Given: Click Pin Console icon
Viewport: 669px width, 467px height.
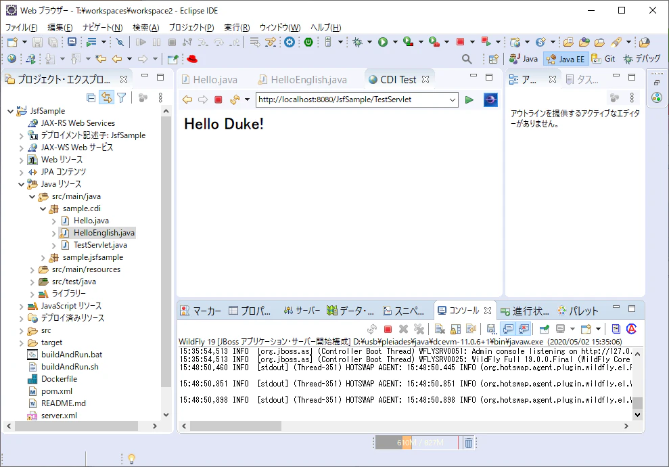Looking at the screenshot, I should (545, 329).
